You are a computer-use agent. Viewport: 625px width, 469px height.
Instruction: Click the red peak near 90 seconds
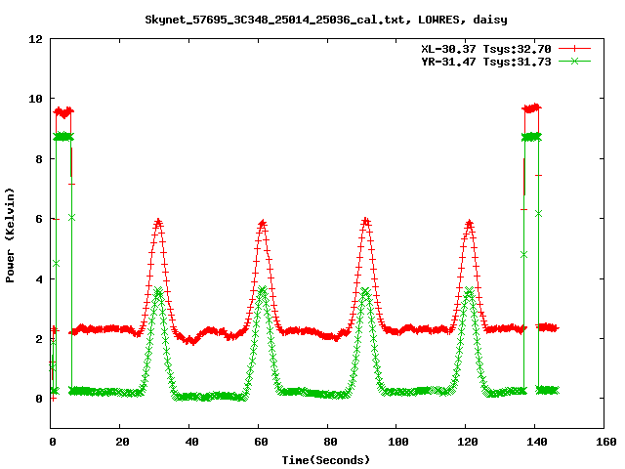366,222
